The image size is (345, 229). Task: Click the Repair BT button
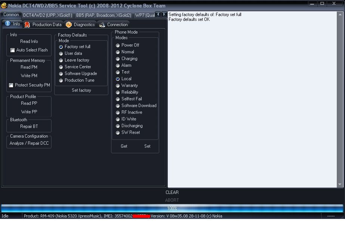29,126
